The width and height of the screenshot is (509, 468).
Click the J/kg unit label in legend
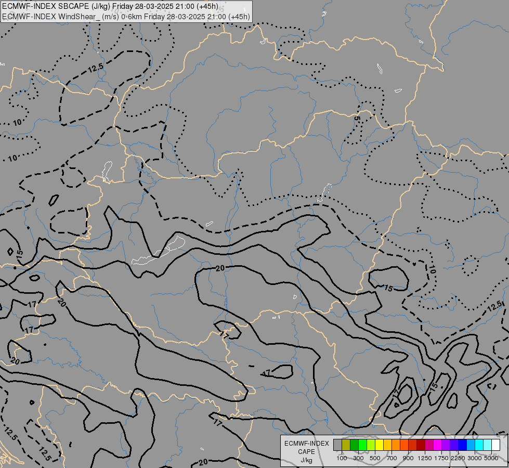tap(306, 460)
